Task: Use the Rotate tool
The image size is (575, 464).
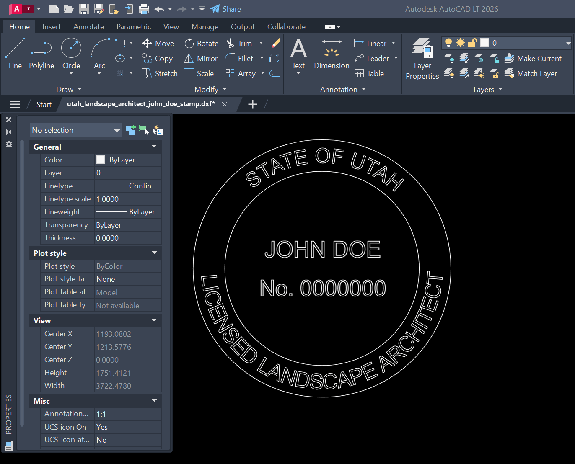Action: 201,43
